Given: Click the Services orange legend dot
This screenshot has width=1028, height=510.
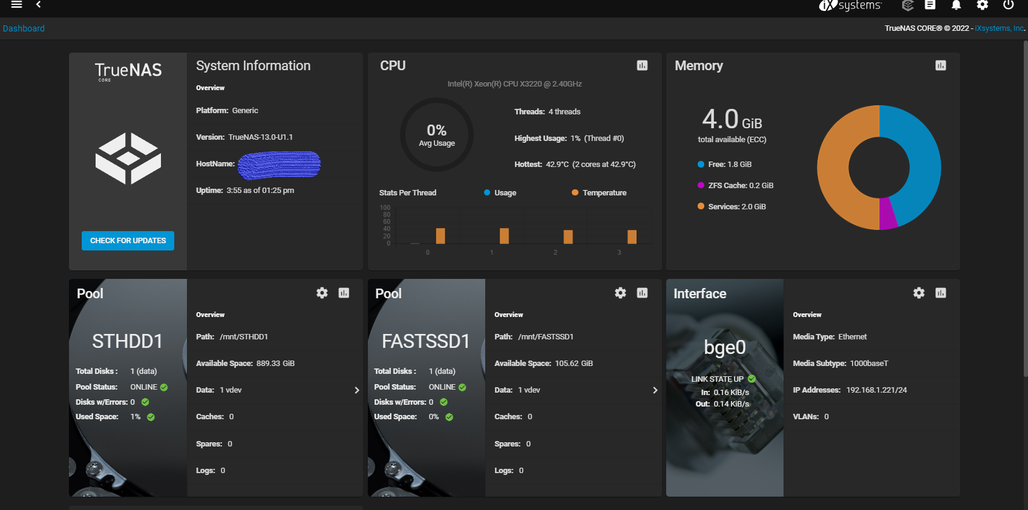Looking at the screenshot, I should click(701, 206).
